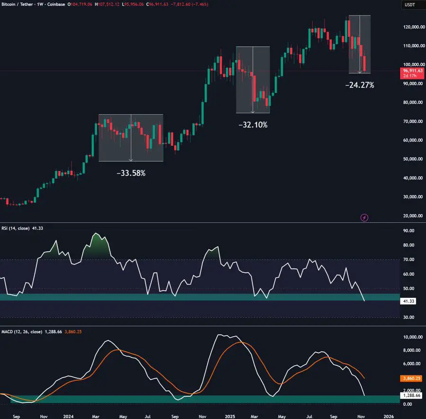This screenshot has height=419, width=426.
Task: Click the change value −7,812.60 (−7.46%)
Action: tap(190, 4)
